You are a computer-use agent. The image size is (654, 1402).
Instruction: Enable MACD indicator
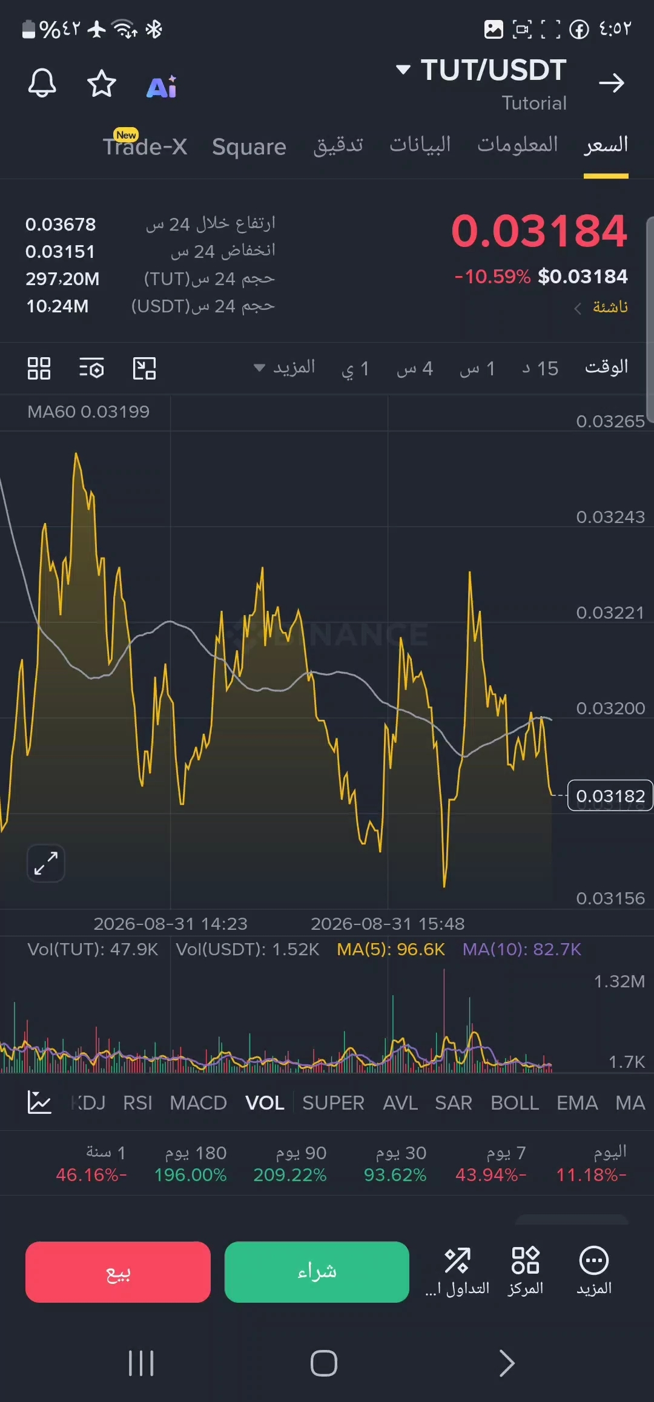point(199,1103)
